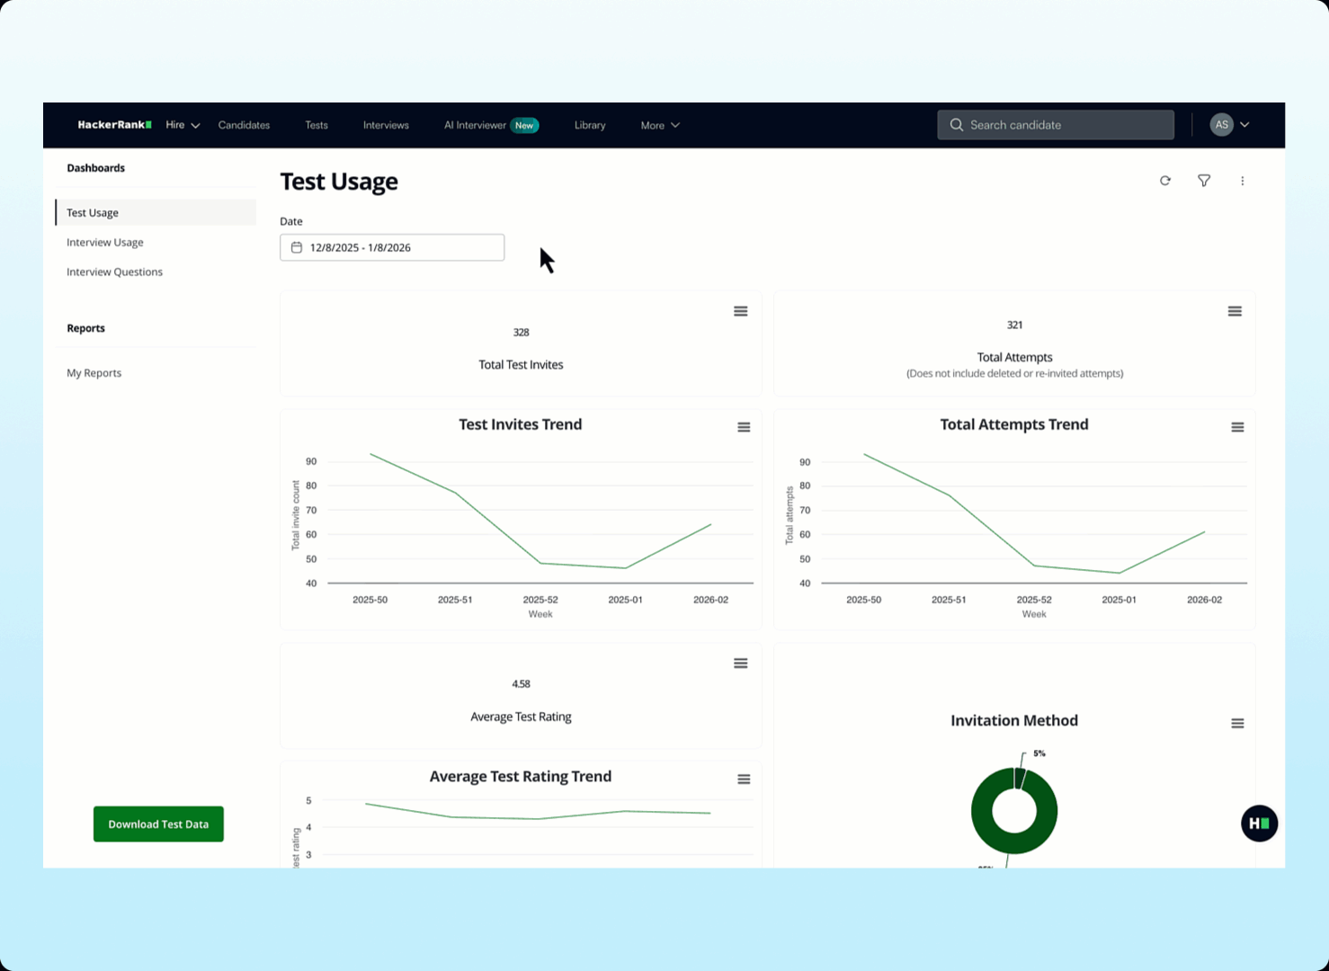This screenshot has width=1329, height=971.
Task: Click the calendar icon in date field
Action: 297,247
